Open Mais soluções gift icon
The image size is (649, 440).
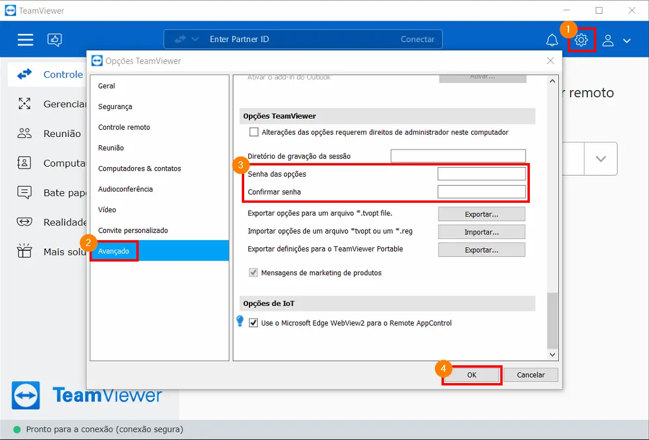click(x=24, y=251)
